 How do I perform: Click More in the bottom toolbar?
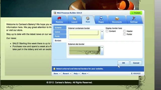84,73
